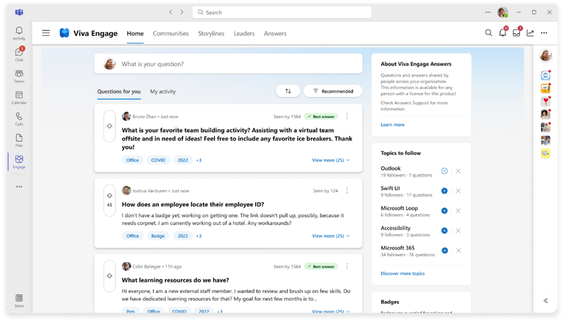Screen dimensions: 564x322
Task: Open the hamburger menu beside Viva Engage
Action: (x=46, y=33)
